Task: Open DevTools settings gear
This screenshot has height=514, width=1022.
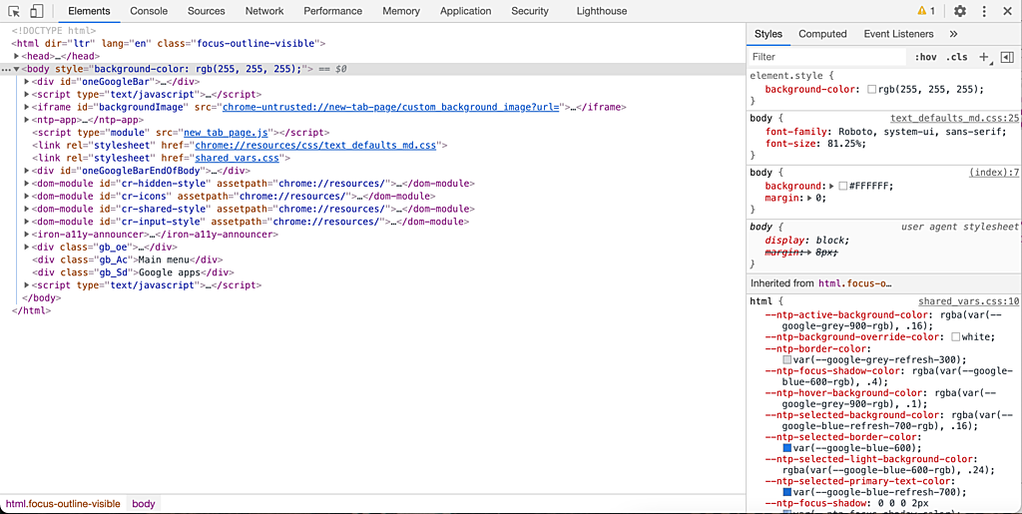Action: tap(959, 11)
